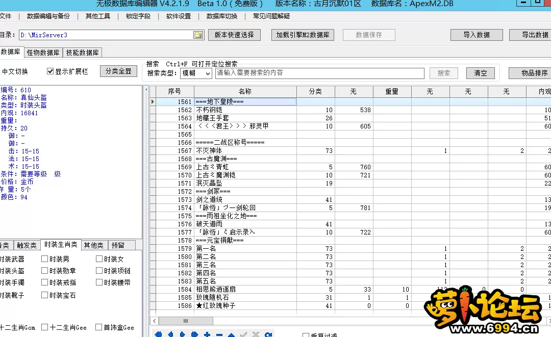Screen dimensions: 551x337
Task: Click the folder browse icon beside directory path
Action: pyautogui.click(x=198, y=35)
